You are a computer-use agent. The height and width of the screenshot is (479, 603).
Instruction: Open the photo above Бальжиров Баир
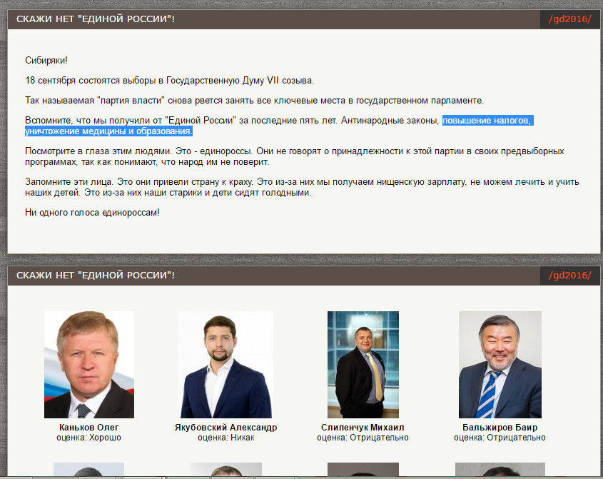[x=500, y=364]
